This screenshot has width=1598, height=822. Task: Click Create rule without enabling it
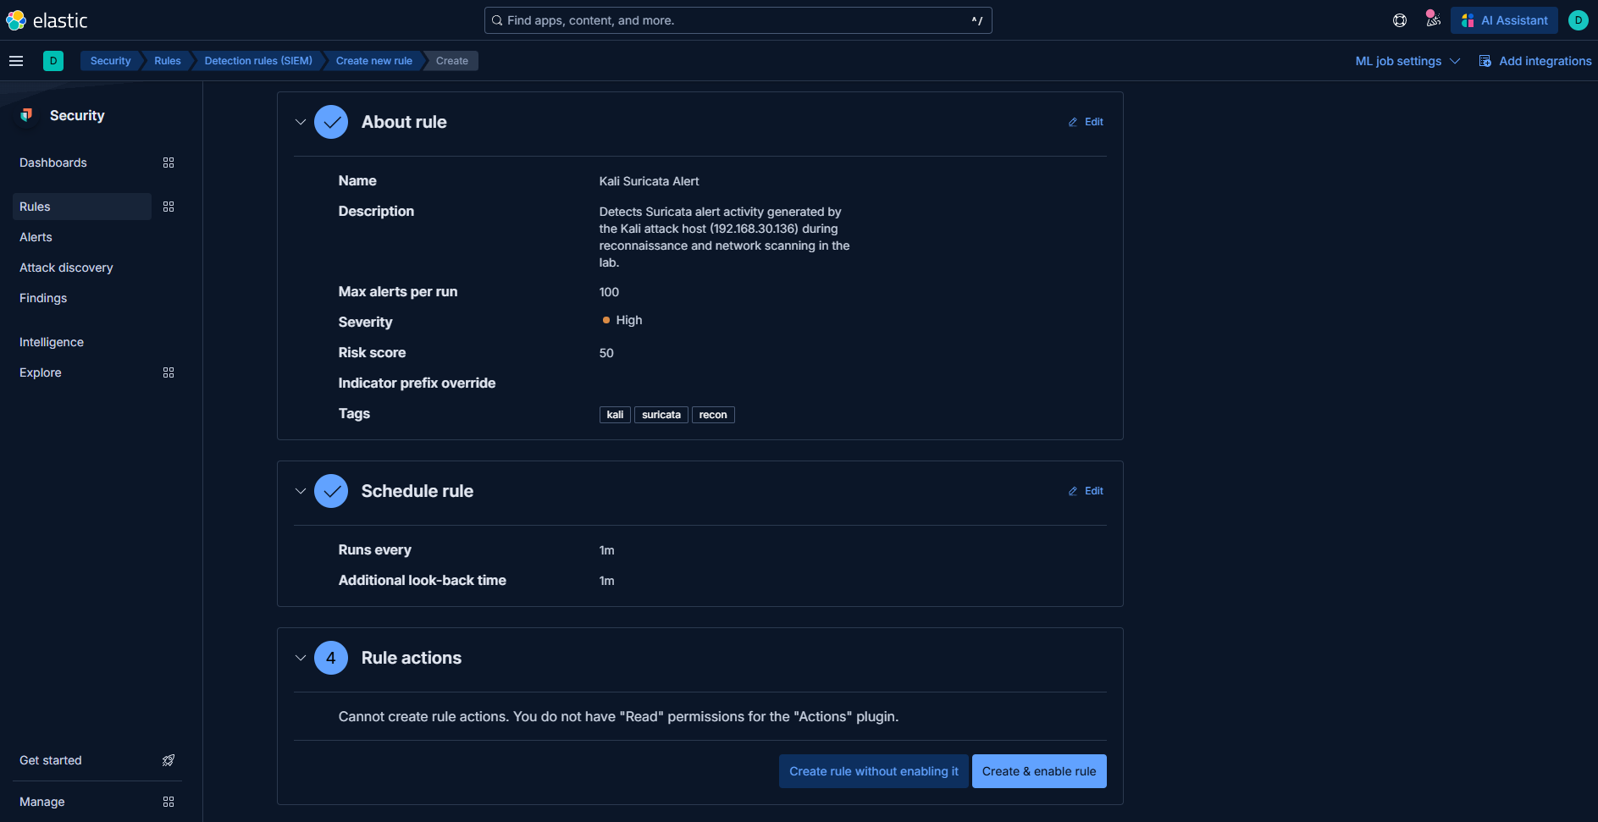click(x=874, y=771)
